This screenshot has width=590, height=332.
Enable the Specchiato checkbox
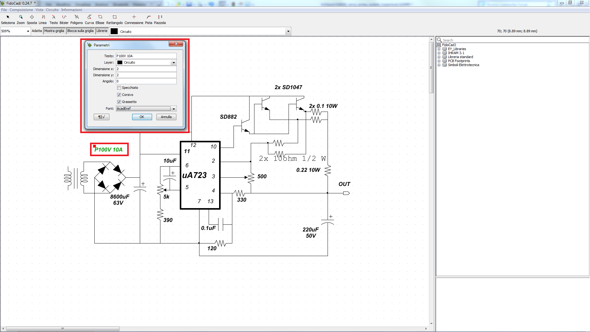(x=119, y=88)
